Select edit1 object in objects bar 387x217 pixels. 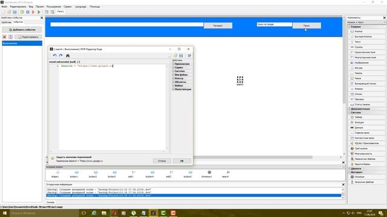[131, 174]
